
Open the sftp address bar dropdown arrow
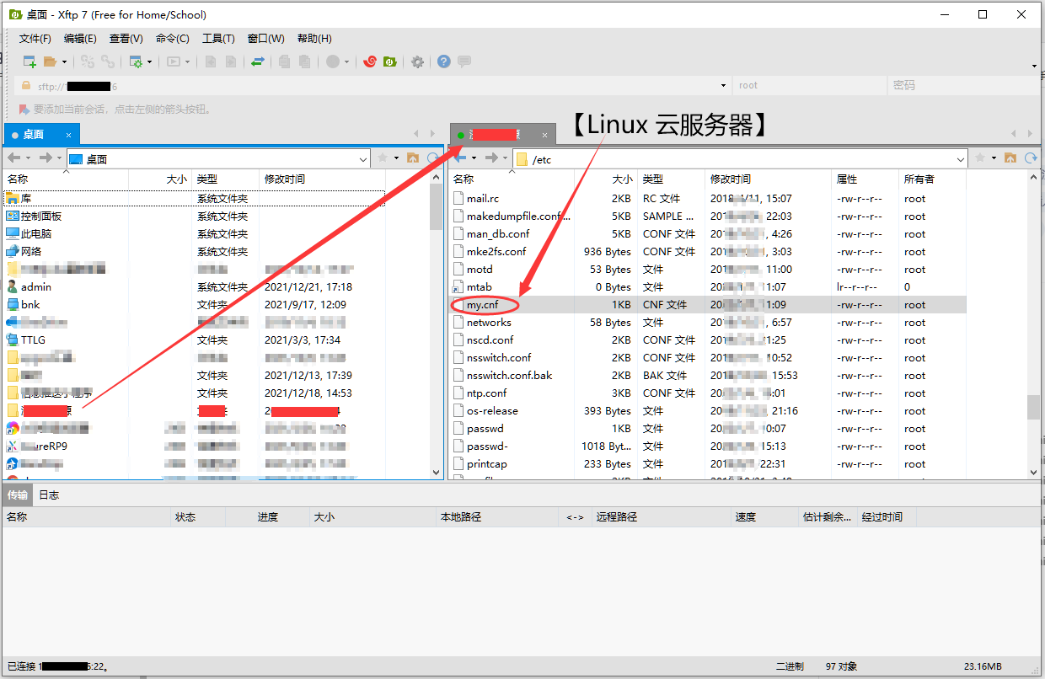(x=723, y=85)
